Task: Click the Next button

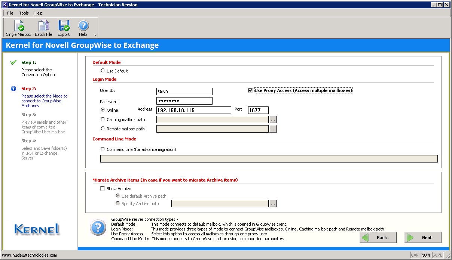Action: (x=423, y=238)
